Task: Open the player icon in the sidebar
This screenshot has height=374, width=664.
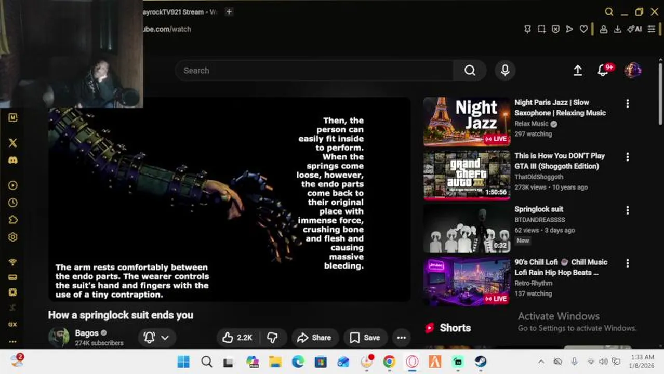Action: pos(13,185)
